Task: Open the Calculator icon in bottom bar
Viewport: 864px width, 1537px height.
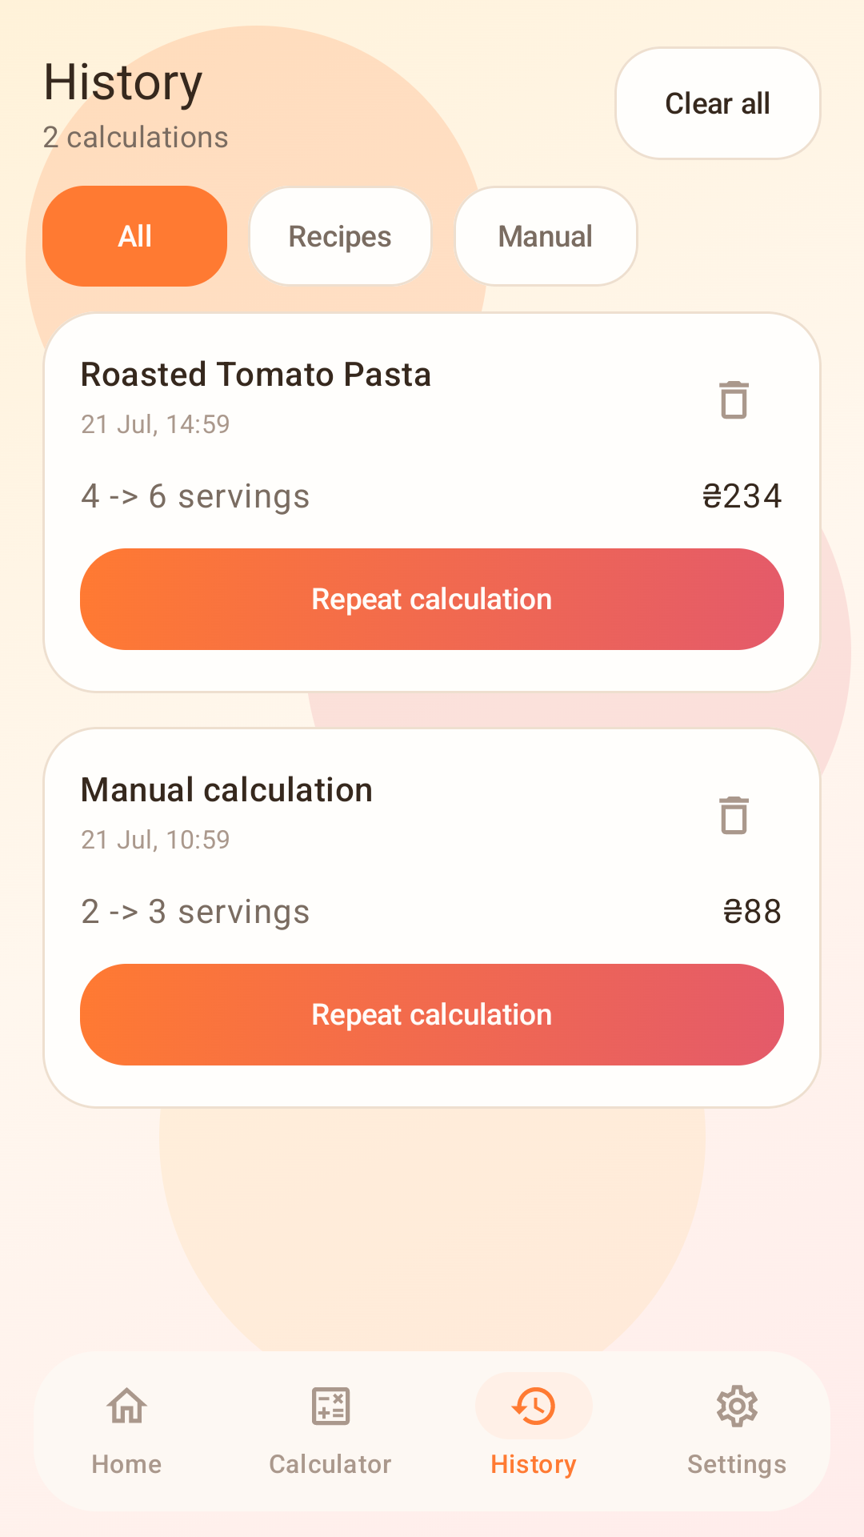Action: 330,1406
